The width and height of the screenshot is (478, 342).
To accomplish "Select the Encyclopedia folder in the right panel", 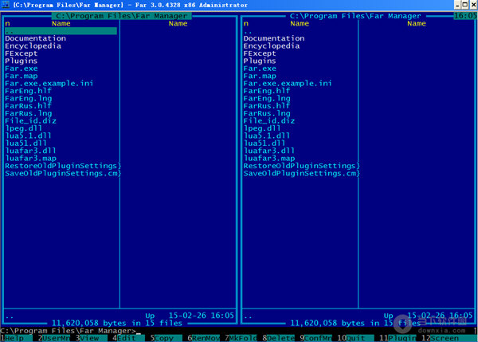I will click(272, 45).
